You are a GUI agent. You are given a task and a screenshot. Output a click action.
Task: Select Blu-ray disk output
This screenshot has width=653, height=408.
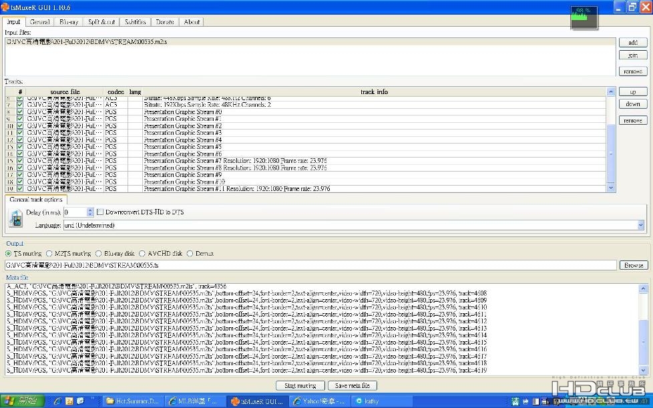pyautogui.click(x=98, y=253)
